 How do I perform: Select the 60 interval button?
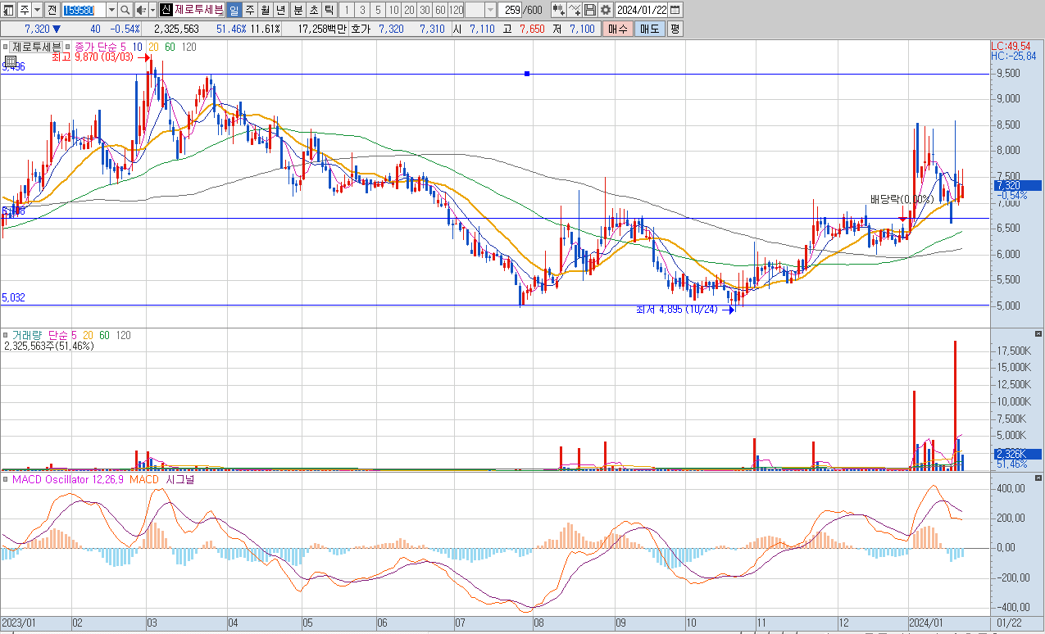tap(439, 10)
